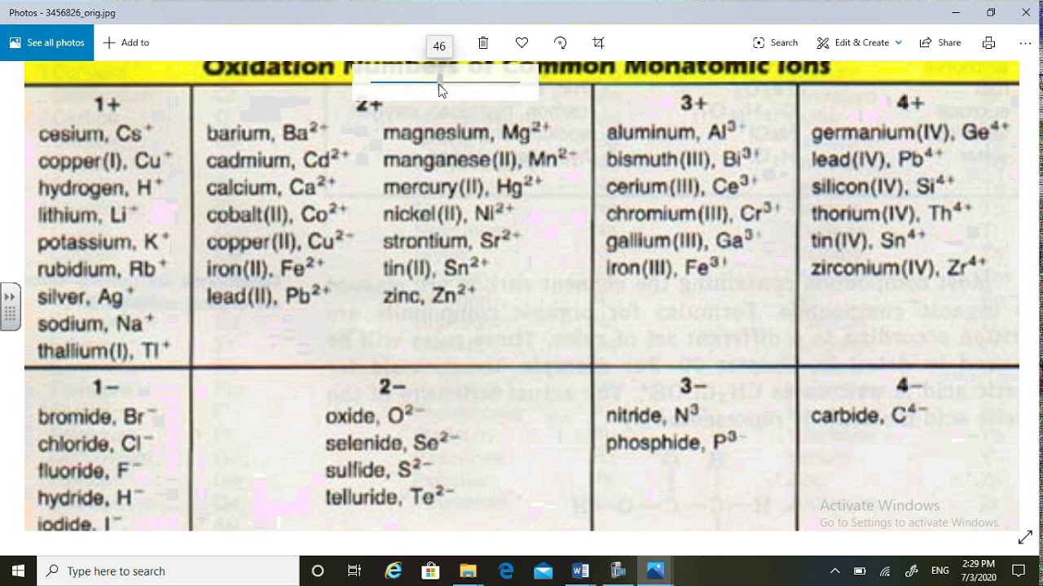
Task: Open the app icon right of Word on taskbar
Action: [618, 571]
